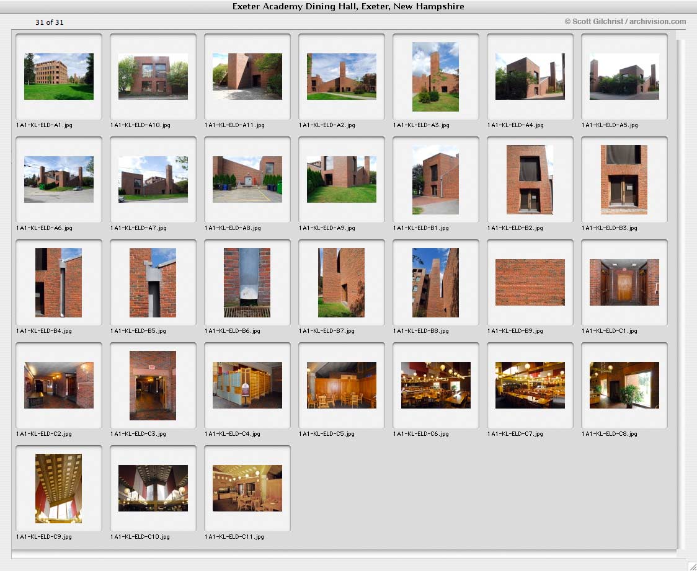Click the file name 1A1-KL-ELD-B6.jpg
The width and height of the screenshot is (697, 571).
coord(233,331)
